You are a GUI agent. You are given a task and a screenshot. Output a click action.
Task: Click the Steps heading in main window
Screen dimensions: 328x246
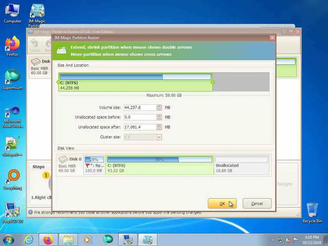38,167
